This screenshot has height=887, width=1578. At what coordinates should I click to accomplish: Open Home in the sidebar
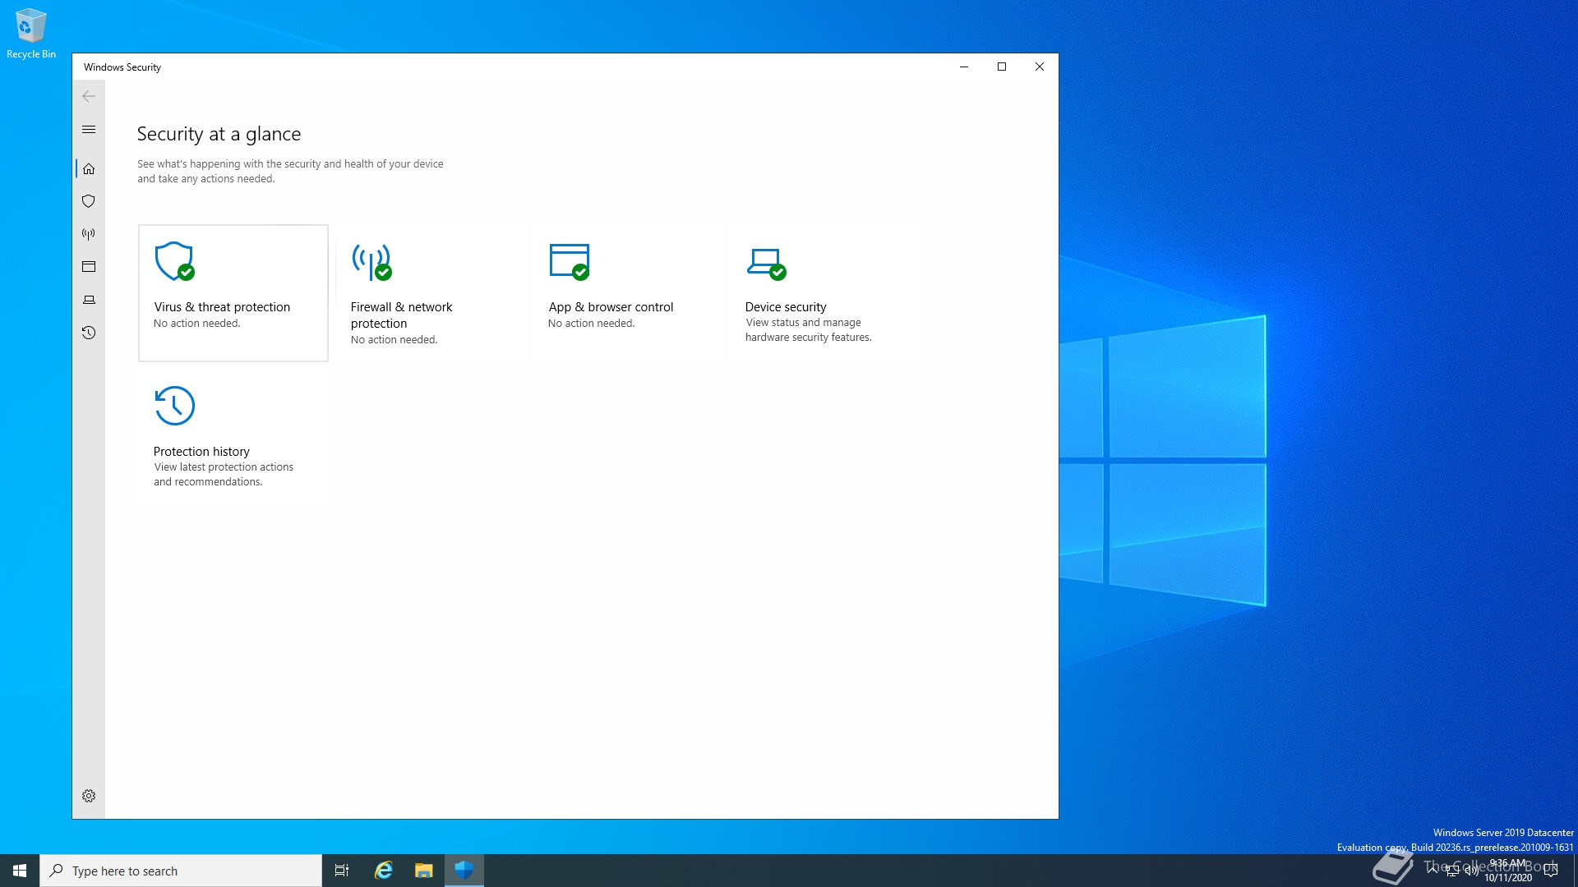coord(89,169)
